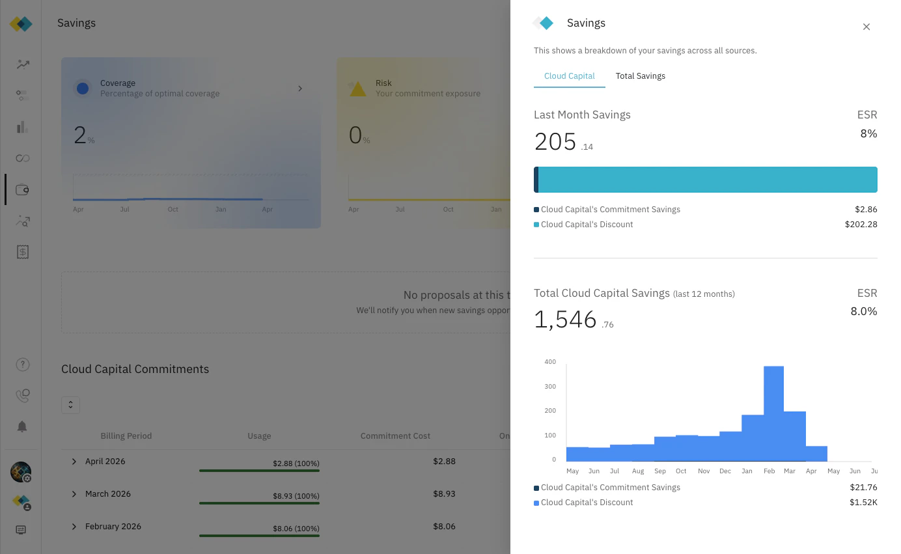Switch to the Total Savings tab

640,76
